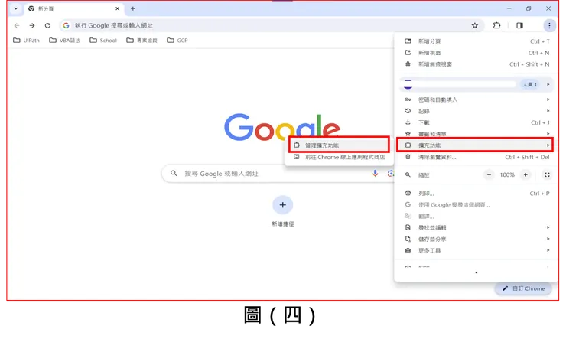Toggle the side panel icon
Viewport: 566px width, 339px height.
pos(519,25)
